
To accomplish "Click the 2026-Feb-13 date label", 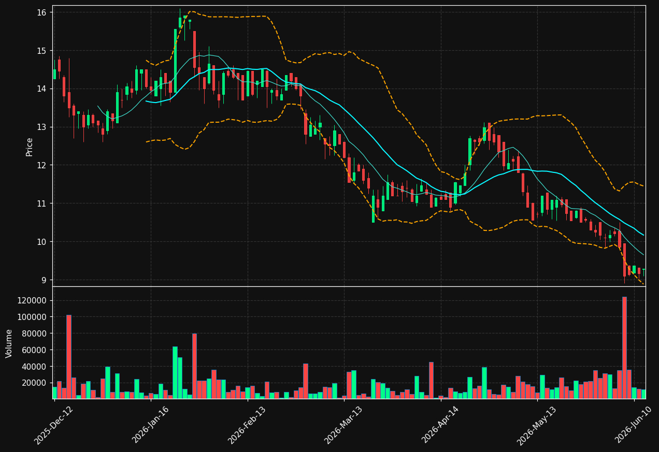I will point(247,425).
